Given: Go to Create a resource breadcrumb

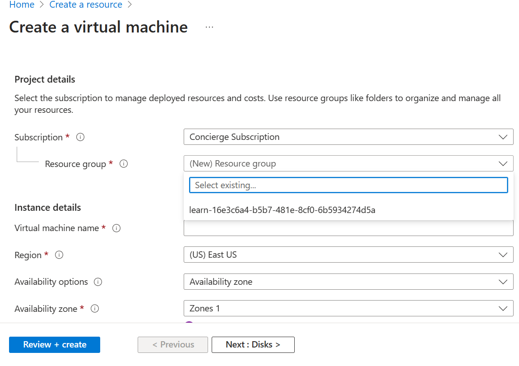Looking at the screenshot, I should [86, 5].
